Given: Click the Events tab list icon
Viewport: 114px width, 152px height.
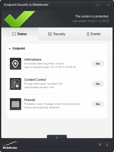Looking at the screenshot, I should 88,34.
